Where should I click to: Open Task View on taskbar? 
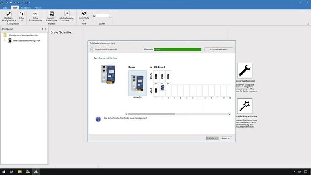(x=12, y=171)
